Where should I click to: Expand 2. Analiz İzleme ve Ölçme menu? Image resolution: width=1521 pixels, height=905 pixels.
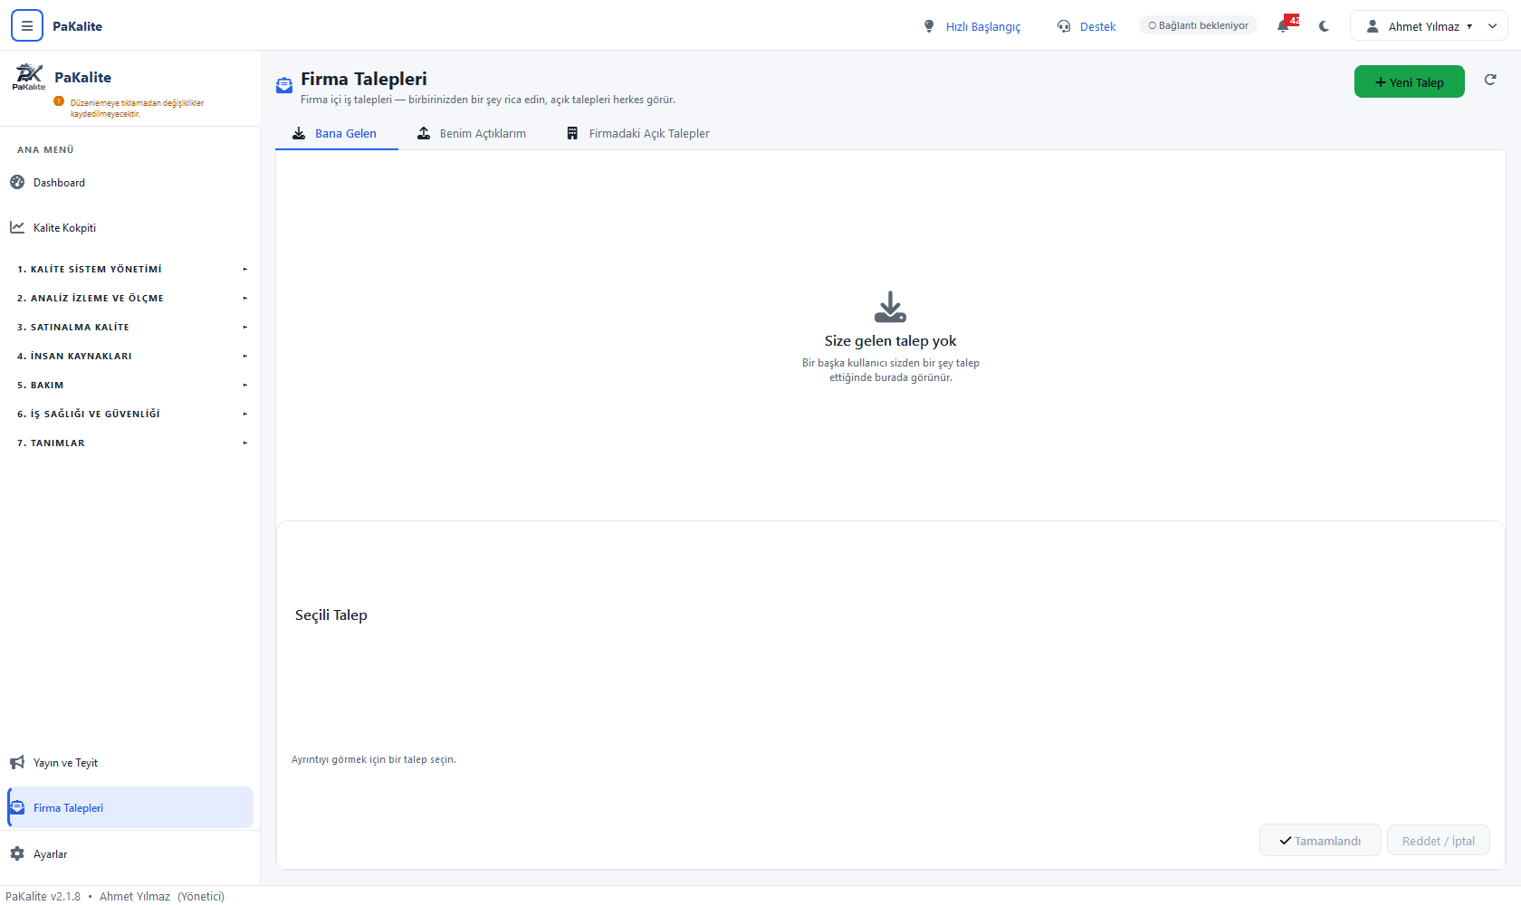[130, 298]
